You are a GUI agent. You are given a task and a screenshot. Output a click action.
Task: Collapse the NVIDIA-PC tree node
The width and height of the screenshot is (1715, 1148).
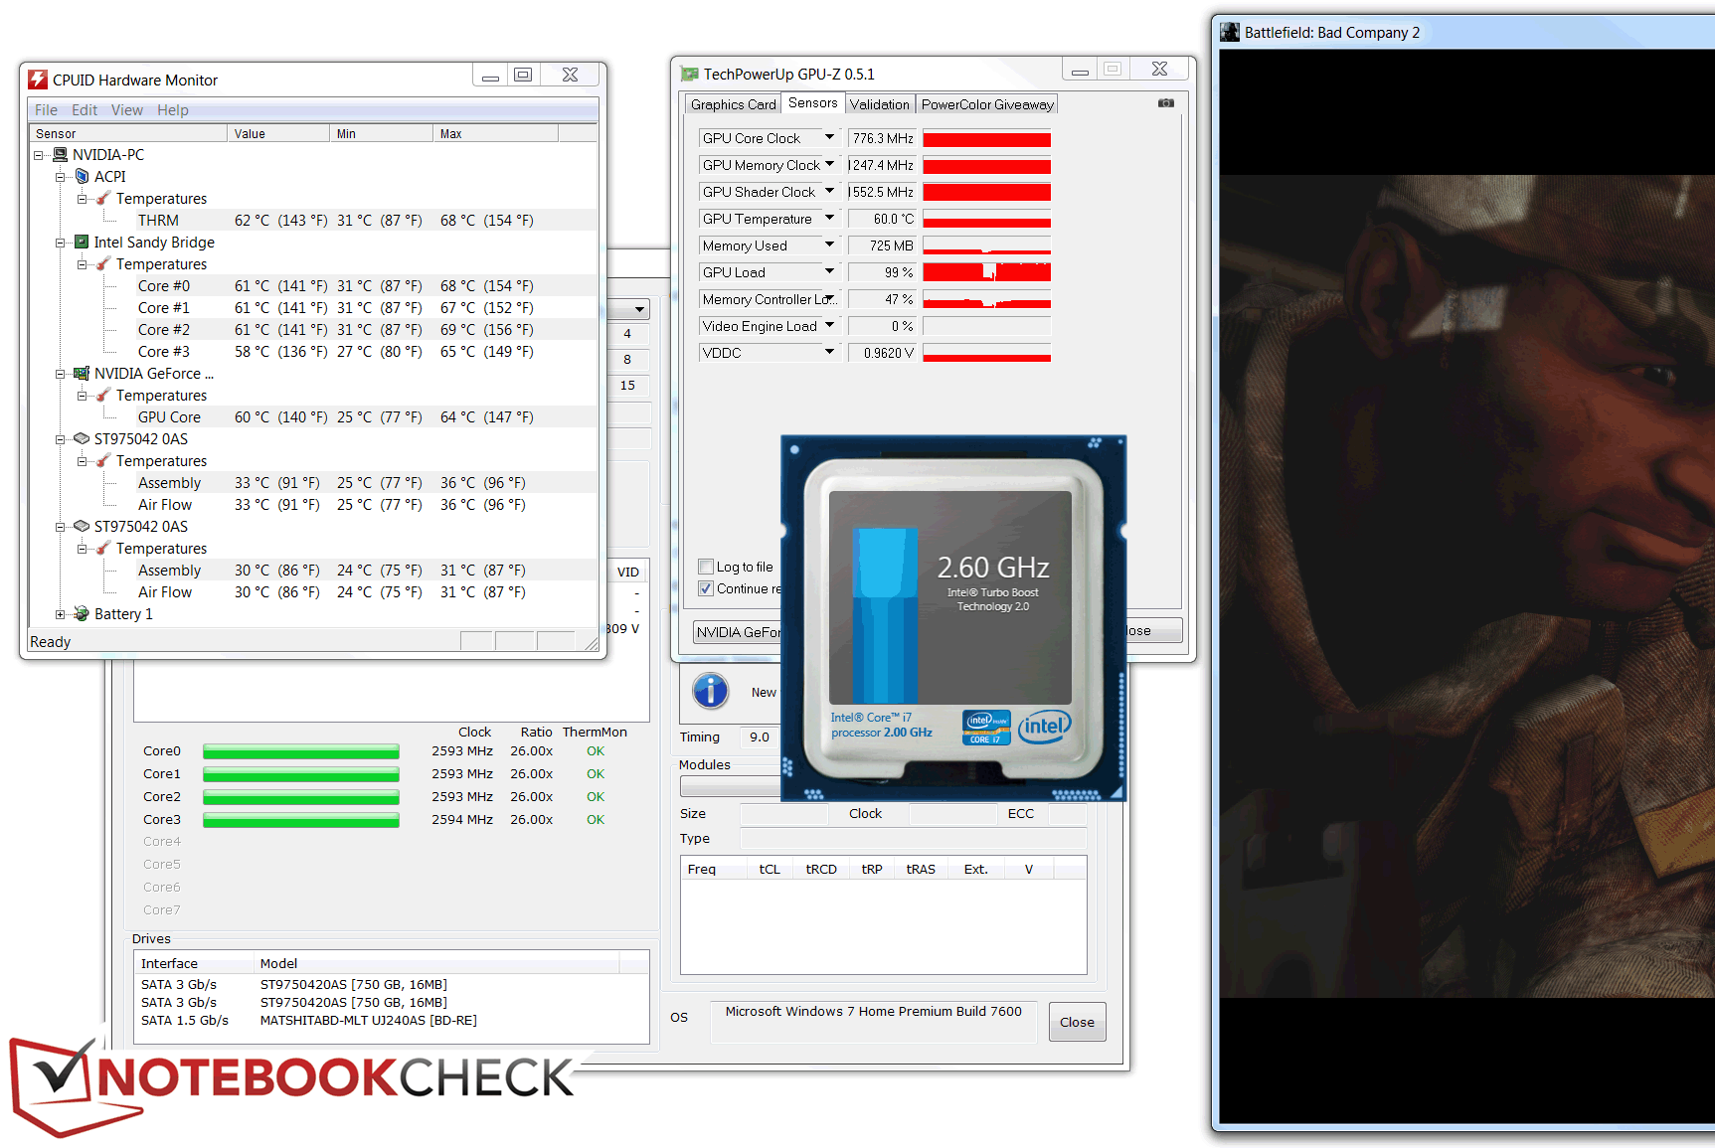pyautogui.click(x=39, y=155)
